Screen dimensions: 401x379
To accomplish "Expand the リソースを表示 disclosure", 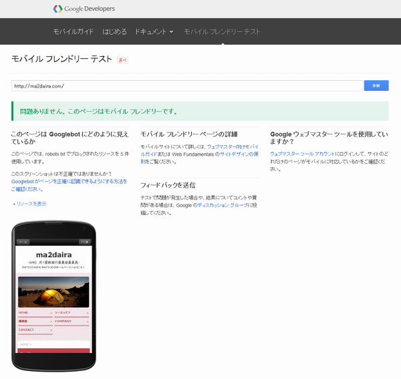I will click(x=30, y=204).
